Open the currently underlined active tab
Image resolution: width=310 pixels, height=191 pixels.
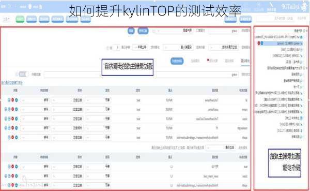[245, 61]
